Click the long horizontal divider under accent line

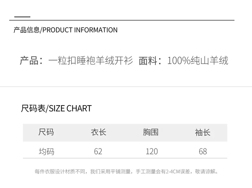click(122, 20)
